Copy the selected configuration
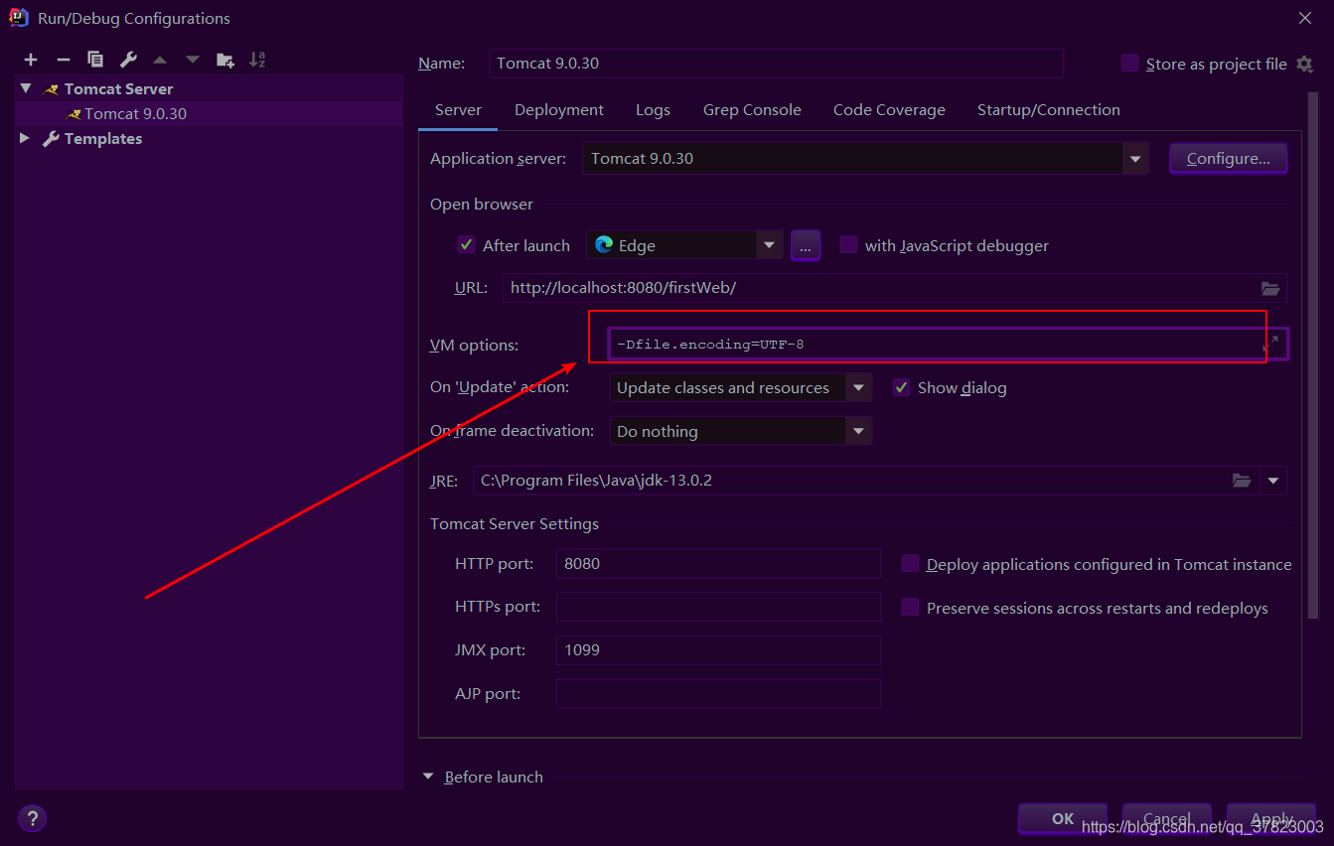 point(94,60)
